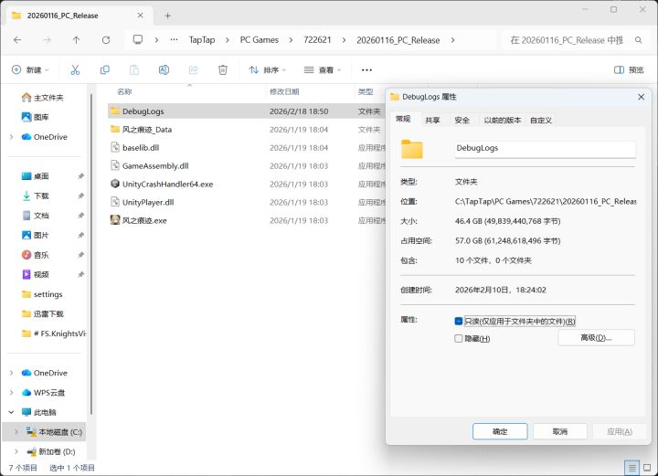Switch to large icons view in status bar
658x476 pixels.
(x=647, y=468)
